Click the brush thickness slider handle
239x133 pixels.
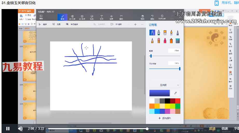(x=151, y=56)
